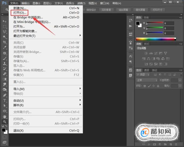
Task: Select the Eyedropper tool
Action: pos(5,48)
